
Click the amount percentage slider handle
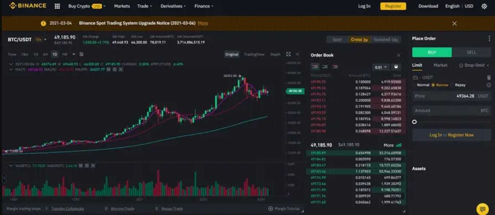tap(414, 122)
